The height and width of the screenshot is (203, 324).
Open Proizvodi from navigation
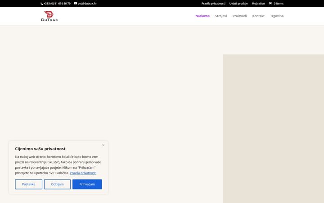239,16
